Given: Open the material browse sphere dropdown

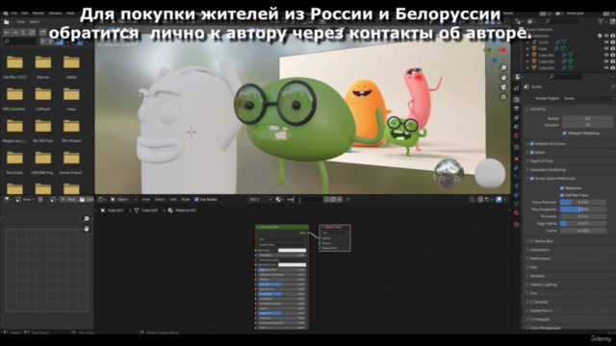Looking at the screenshot, I should click(x=279, y=199).
